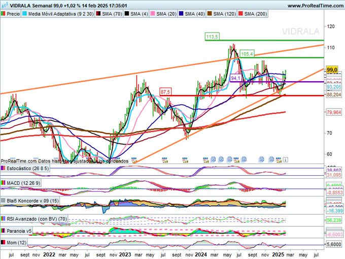The image size is (345, 259).
Task: Click the Precio candle icon in legend
Action: 3,14
